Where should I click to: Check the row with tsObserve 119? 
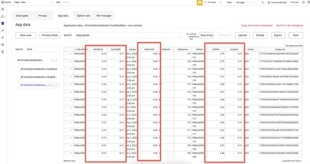pos(66,69)
